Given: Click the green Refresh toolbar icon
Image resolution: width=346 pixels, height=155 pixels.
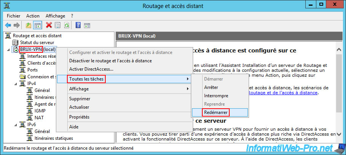Looking at the screenshot, I should coord(67,25).
